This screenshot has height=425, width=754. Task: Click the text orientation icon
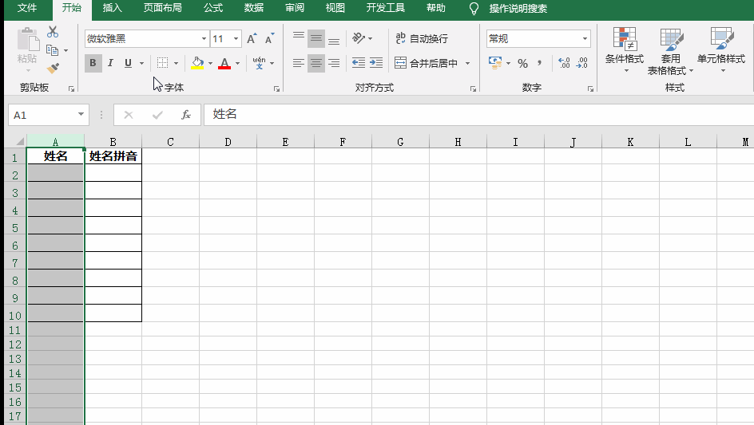pyautogui.click(x=359, y=38)
